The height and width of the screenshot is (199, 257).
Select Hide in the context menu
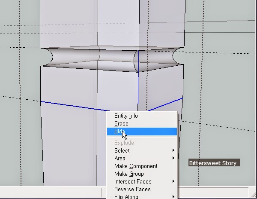tap(142, 132)
